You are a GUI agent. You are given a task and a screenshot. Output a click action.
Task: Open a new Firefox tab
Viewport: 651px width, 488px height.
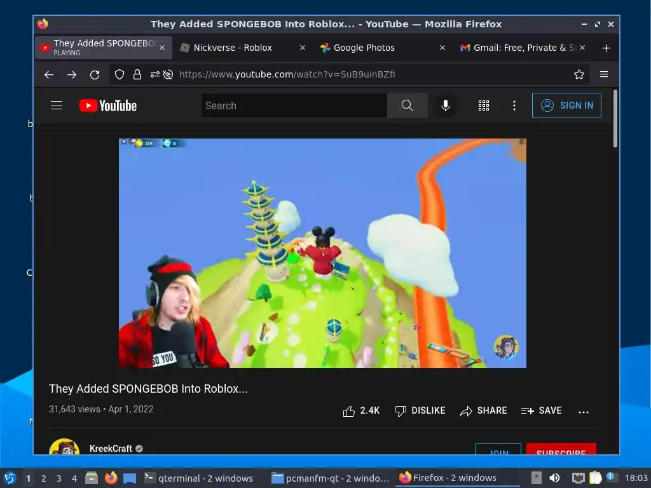point(606,48)
